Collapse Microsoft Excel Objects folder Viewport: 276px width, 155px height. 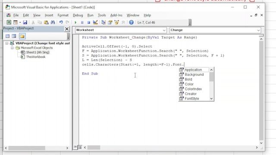click(12, 48)
